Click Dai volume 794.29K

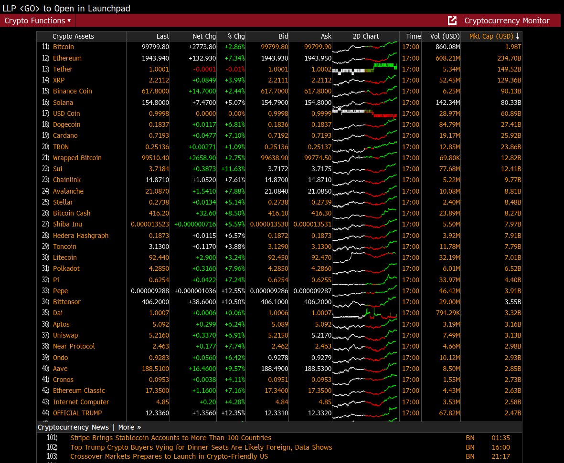(x=448, y=313)
